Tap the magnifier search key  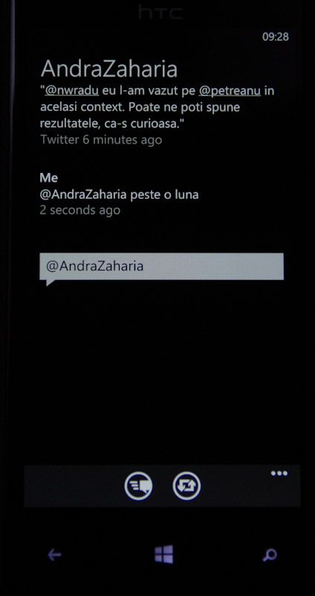point(270,555)
